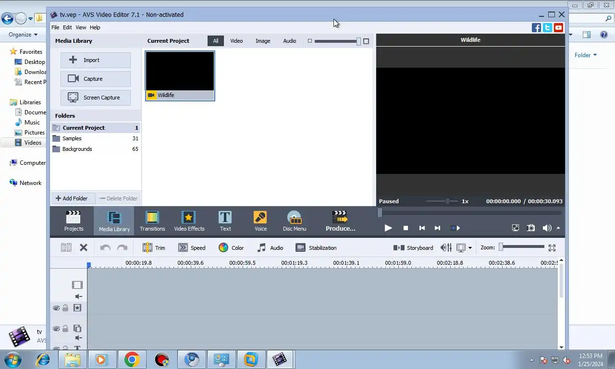The image size is (615, 369).
Task: Filter media by Audio tab
Action: pyautogui.click(x=290, y=41)
